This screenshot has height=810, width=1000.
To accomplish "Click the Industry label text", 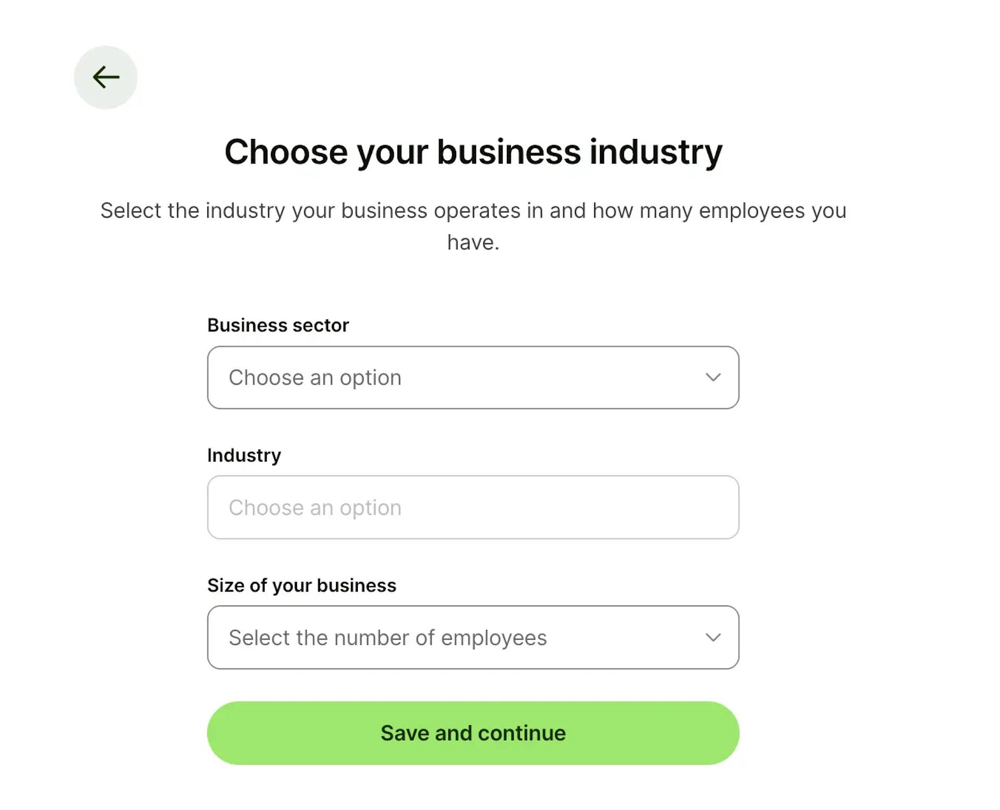I will [244, 454].
